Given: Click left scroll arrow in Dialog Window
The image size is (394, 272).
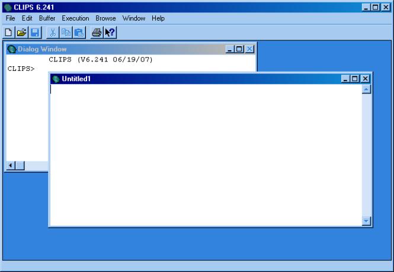Looking at the screenshot, I should pos(11,166).
